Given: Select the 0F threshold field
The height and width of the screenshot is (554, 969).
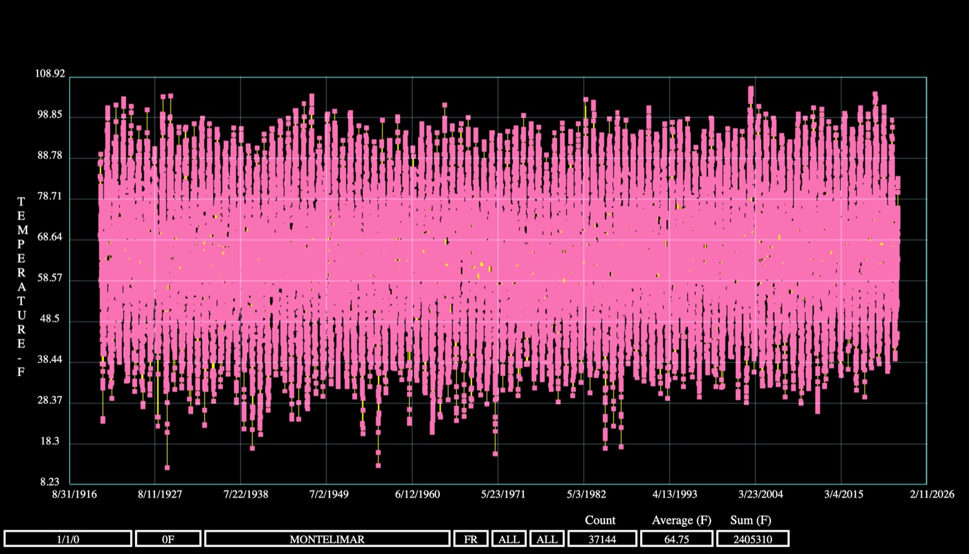Looking at the screenshot, I should (168, 539).
